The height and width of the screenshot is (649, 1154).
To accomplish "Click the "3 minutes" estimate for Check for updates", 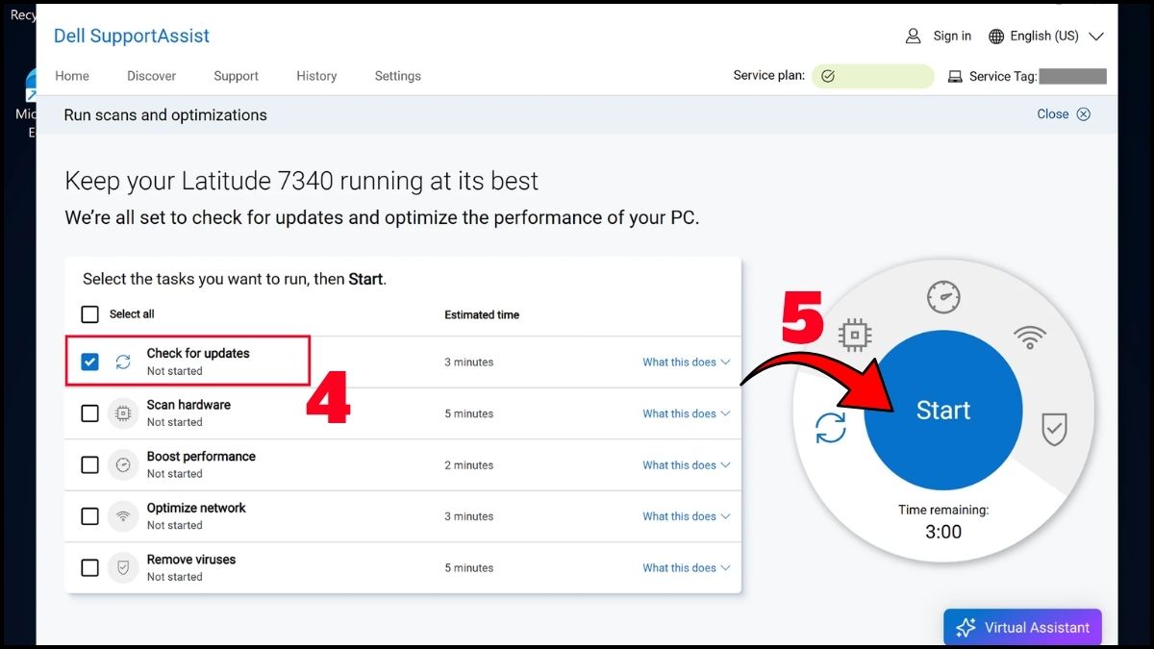I will pyautogui.click(x=469, y=362).
